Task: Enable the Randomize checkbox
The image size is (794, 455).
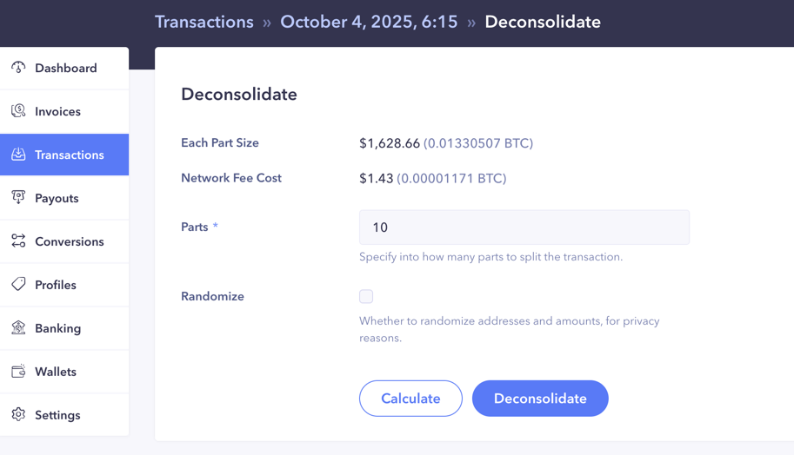Action: click(x=366, y=297)
